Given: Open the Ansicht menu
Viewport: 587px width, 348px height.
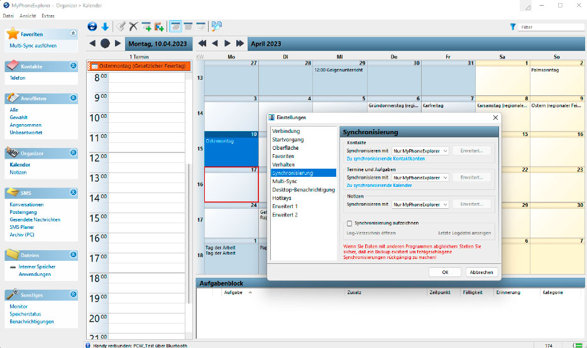Looking at the screenshot, I should coord(28,15).
